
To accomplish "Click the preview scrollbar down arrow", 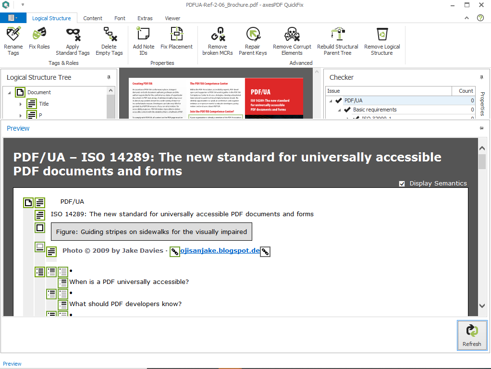I will click(x=482, y=306).
